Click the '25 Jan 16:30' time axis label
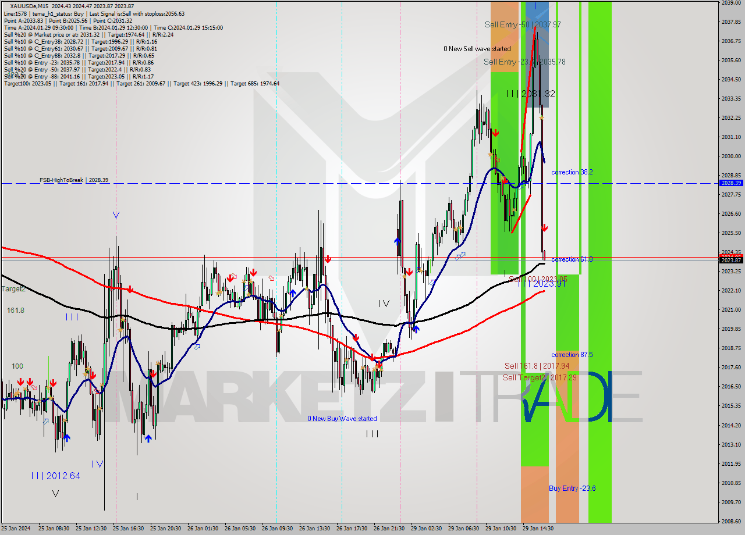Image resolution: width=745 pixels, height=535 pixels. point(128,529)
